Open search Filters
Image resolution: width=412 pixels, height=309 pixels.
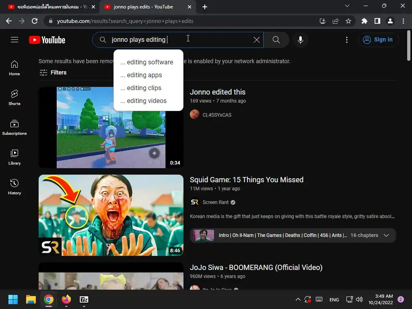pos(53,72)
